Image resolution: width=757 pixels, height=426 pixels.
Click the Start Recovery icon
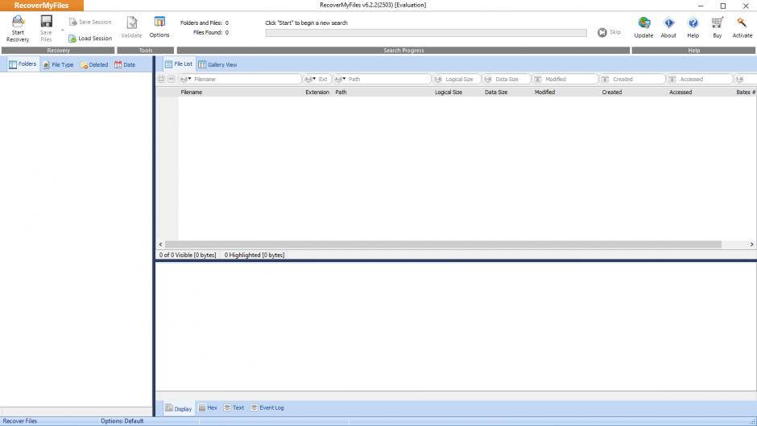[18, 22]
